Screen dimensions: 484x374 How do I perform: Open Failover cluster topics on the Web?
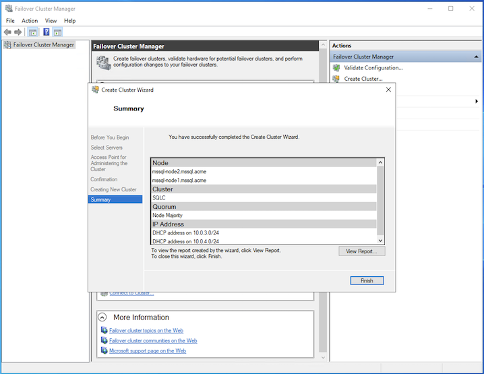pos(146,330)
